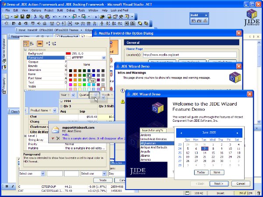Click the Align Tops layout icon
The image size is (263, 197).
tap(33, 24)
